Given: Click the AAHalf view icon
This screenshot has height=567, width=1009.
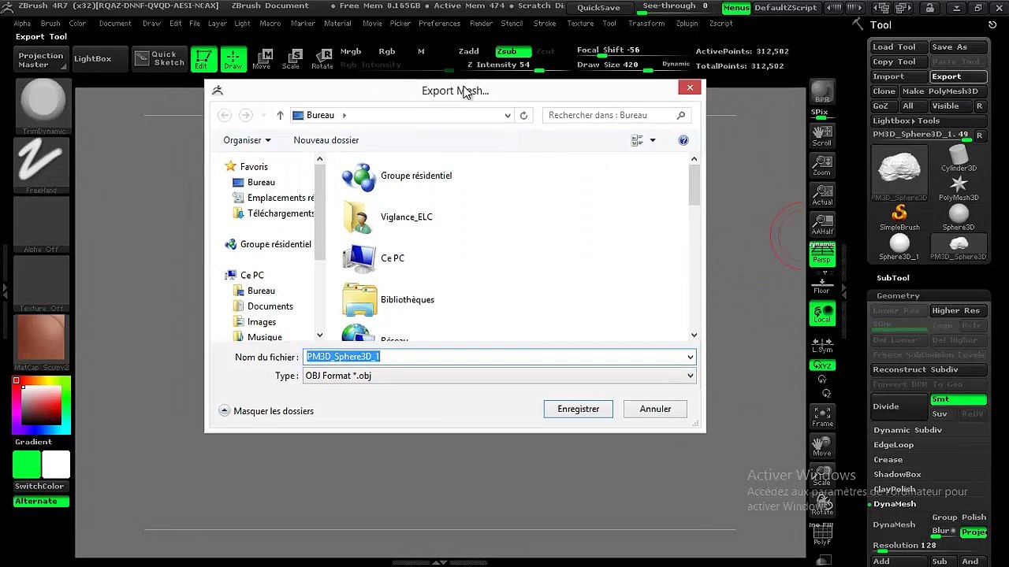Looking at the screenshot, I should (822, 224).
